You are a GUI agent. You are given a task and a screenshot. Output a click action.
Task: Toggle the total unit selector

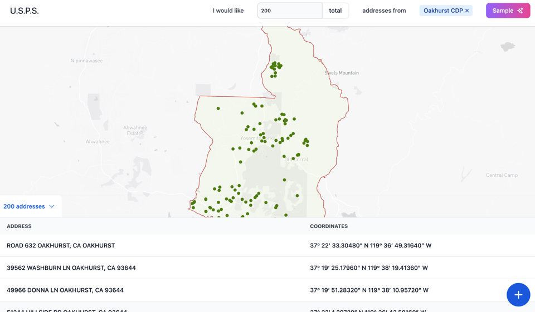pyautogui.click(x=335, y=11)
